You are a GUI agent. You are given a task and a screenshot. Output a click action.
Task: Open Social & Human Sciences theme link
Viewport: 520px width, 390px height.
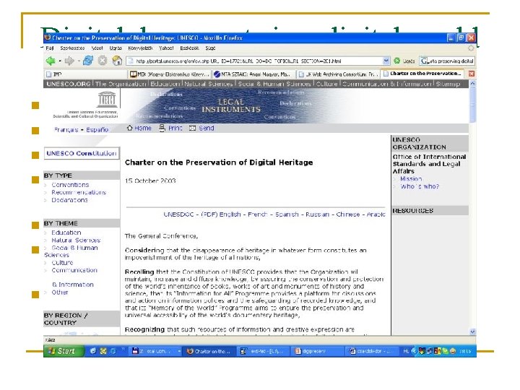pyautogui.click(x=71, y=251)
